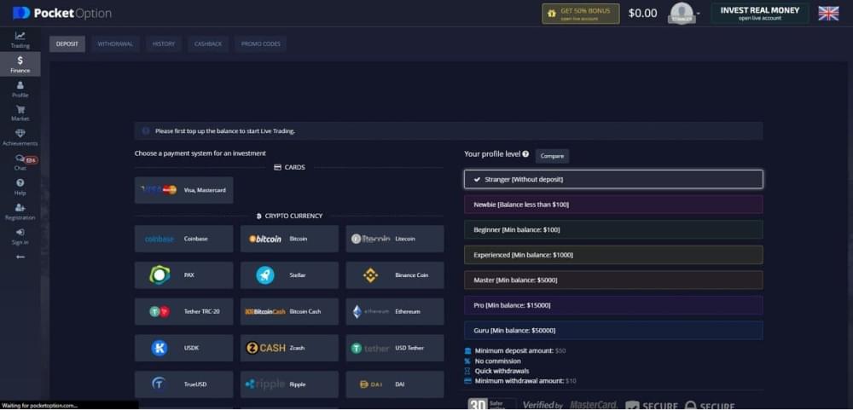The width and height of the screenshot is (853, 410).
Task: Select Newbie [Balance less than $100] level
Action: [613, 205]
